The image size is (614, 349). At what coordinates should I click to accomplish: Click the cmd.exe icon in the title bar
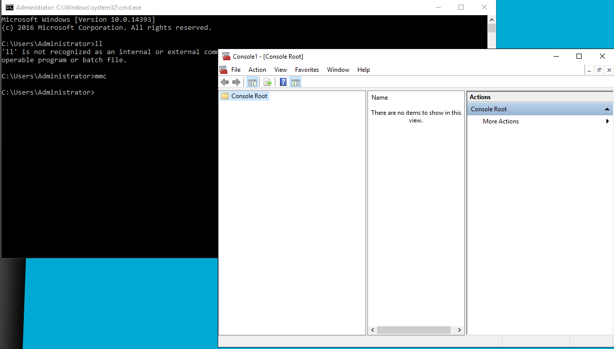(x=9, y=7)
